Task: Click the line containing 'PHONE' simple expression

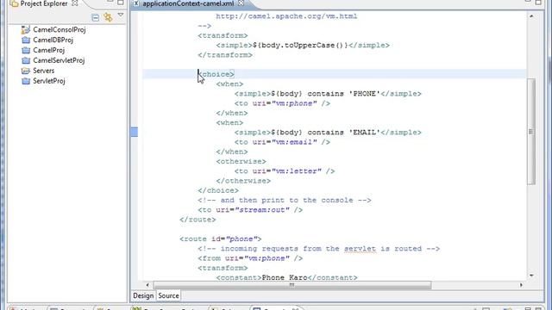Action: [328, 94]
